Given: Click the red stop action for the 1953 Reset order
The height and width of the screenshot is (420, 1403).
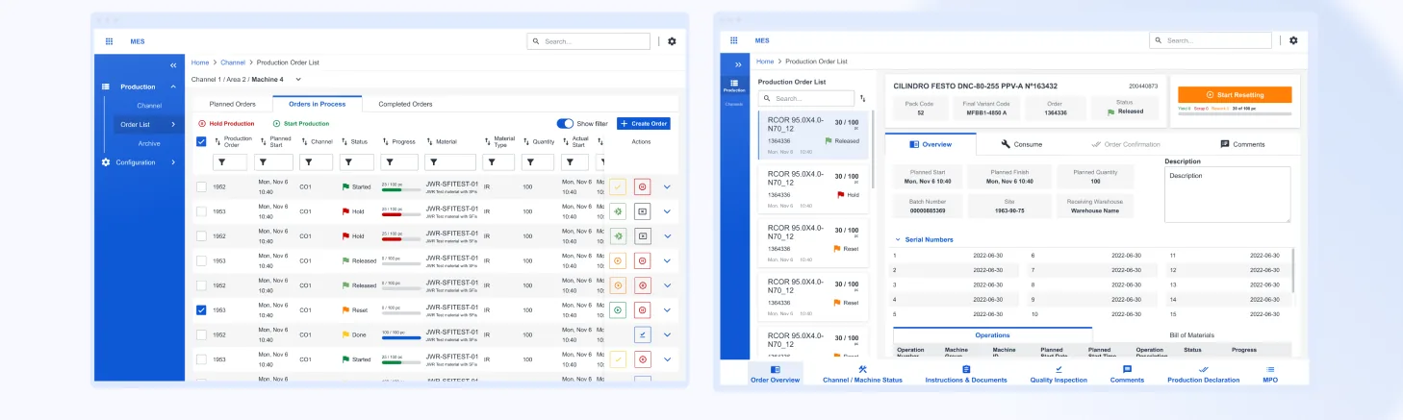Looking at the screenshot, I should [x=643, y=310].
